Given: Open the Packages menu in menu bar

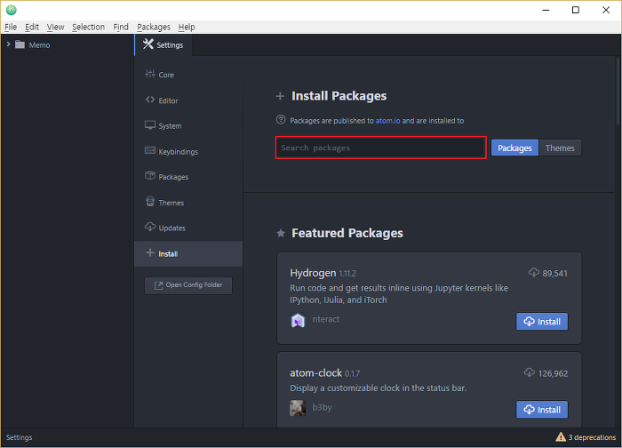Looking at the screenshot, I should point(154,27).
